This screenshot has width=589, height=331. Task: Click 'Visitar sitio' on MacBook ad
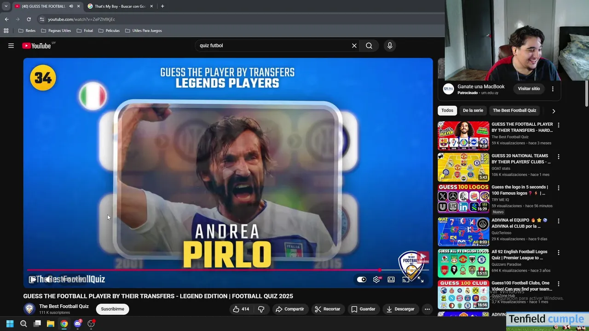pyautogui.click(x=529, y=89)
